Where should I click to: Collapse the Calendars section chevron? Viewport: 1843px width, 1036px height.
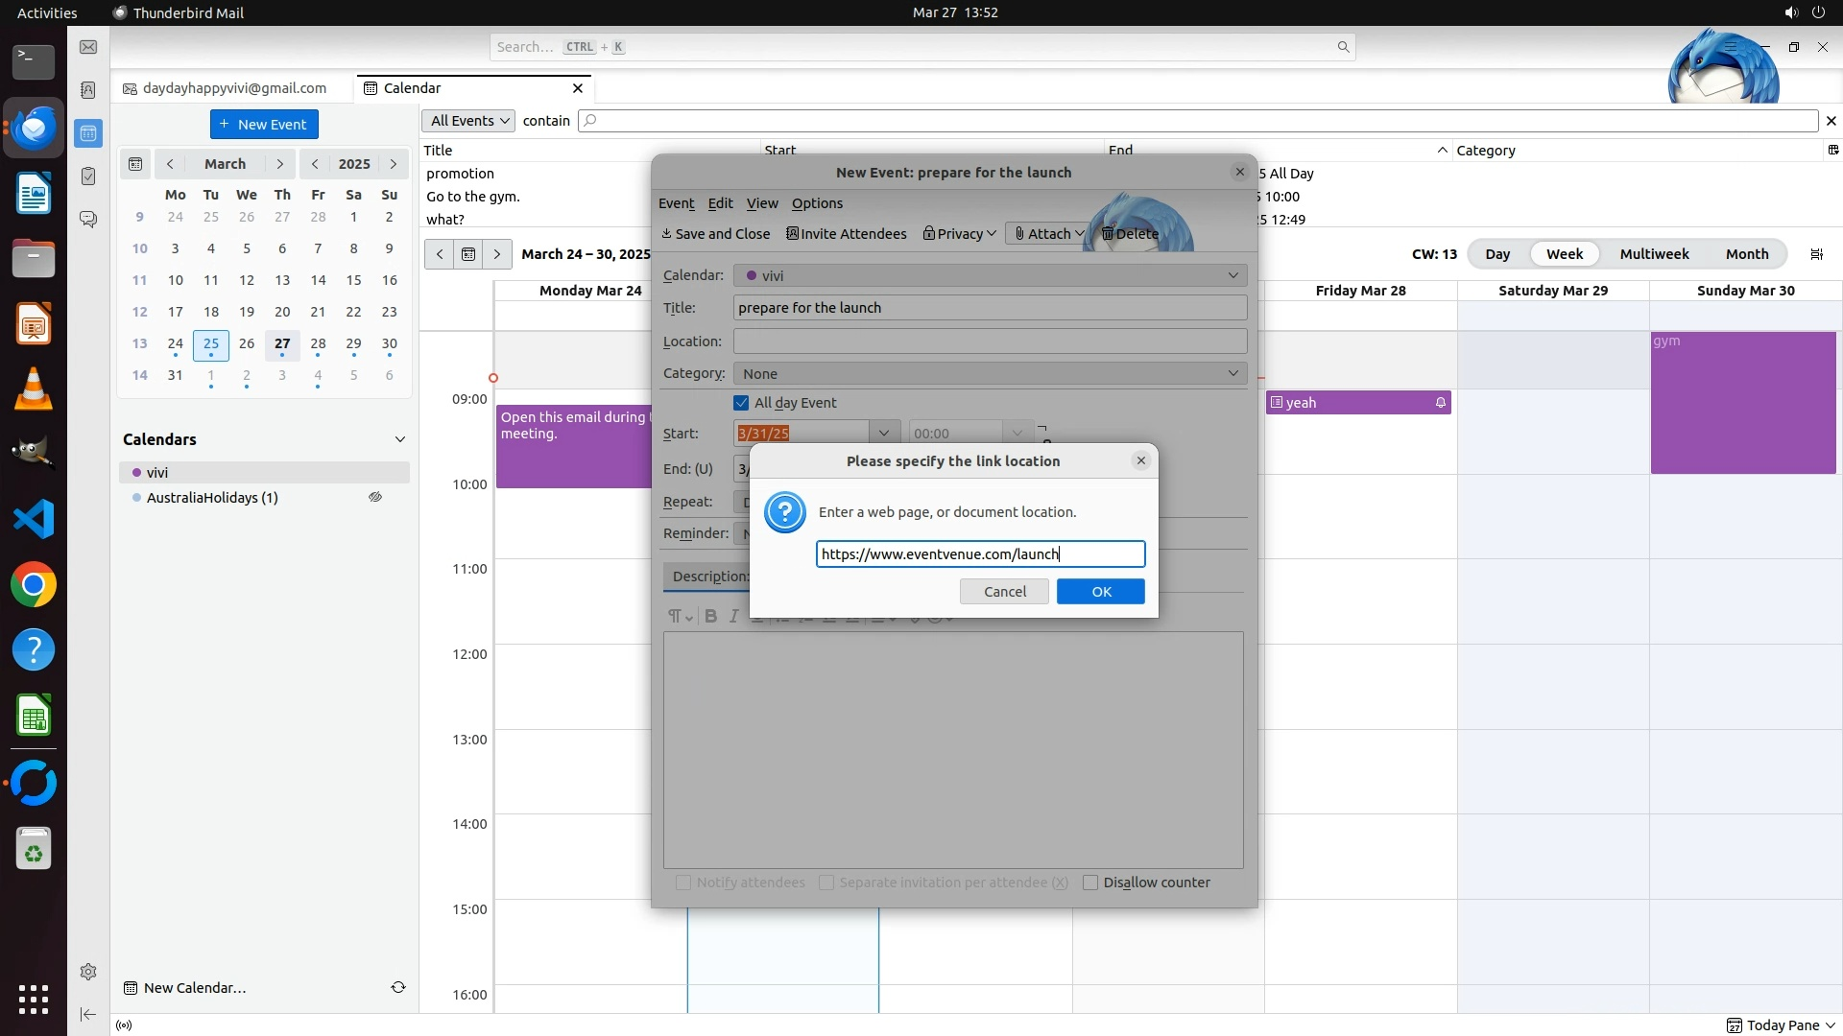tap(399, 439)
